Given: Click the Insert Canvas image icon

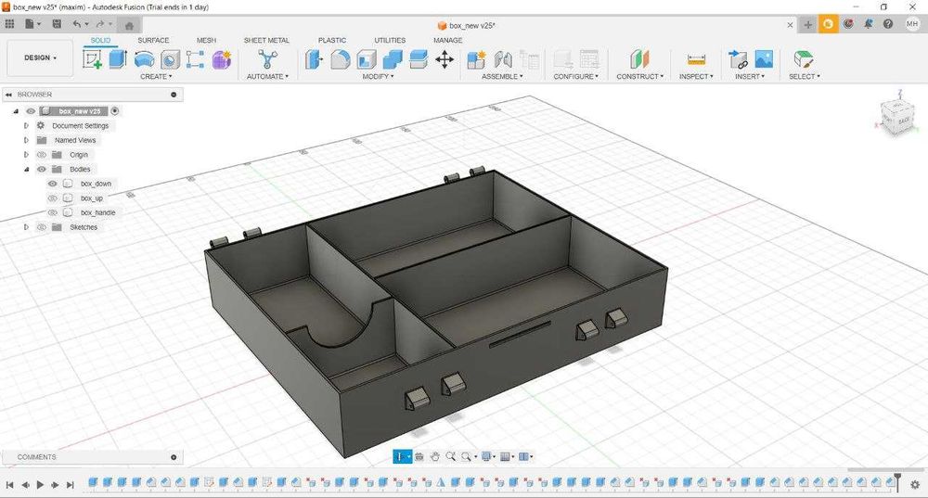Looking at the screenshot, I should [x=764, y=58].
